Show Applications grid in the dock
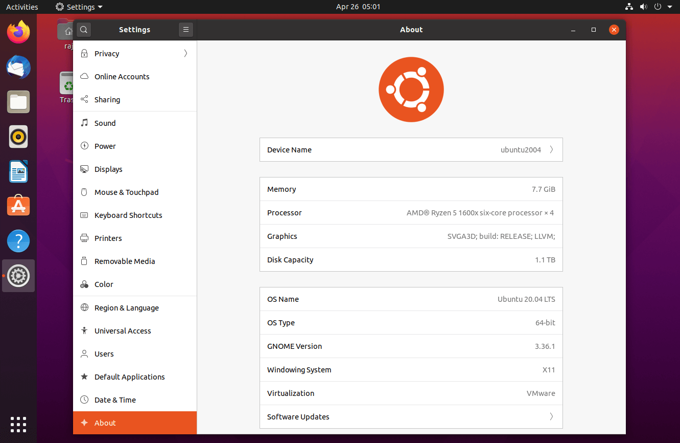Viewport: 680px width, 443px height. 18,425
